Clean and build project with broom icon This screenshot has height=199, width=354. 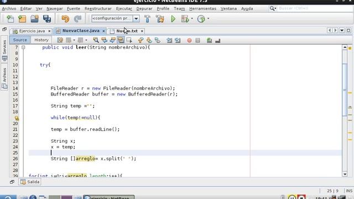160,19
